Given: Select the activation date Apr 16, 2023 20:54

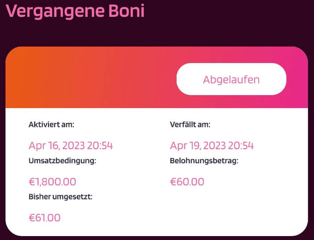Looking at the screenshot, I should click(x=70, y=145).
